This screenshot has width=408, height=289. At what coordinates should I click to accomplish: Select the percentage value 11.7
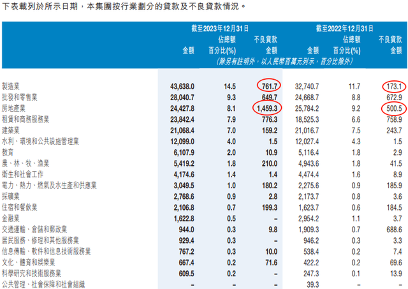354,86
